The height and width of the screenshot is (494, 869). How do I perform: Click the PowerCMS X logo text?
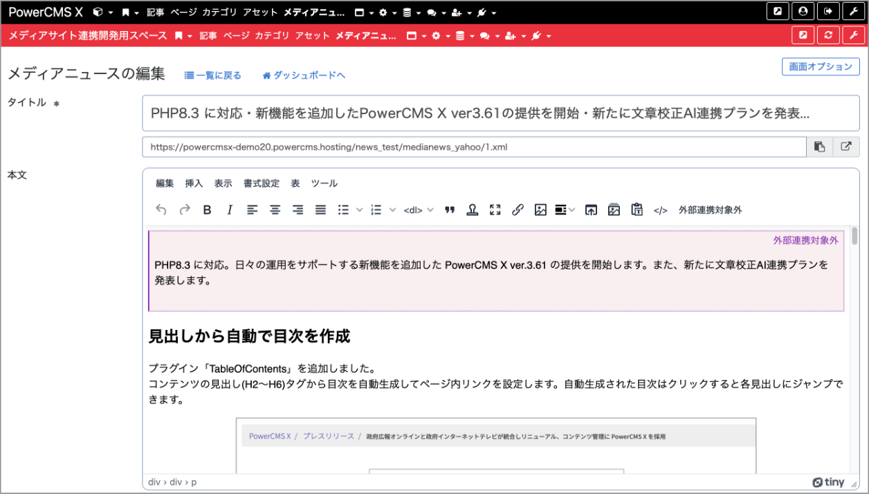[x=46, y=12]
